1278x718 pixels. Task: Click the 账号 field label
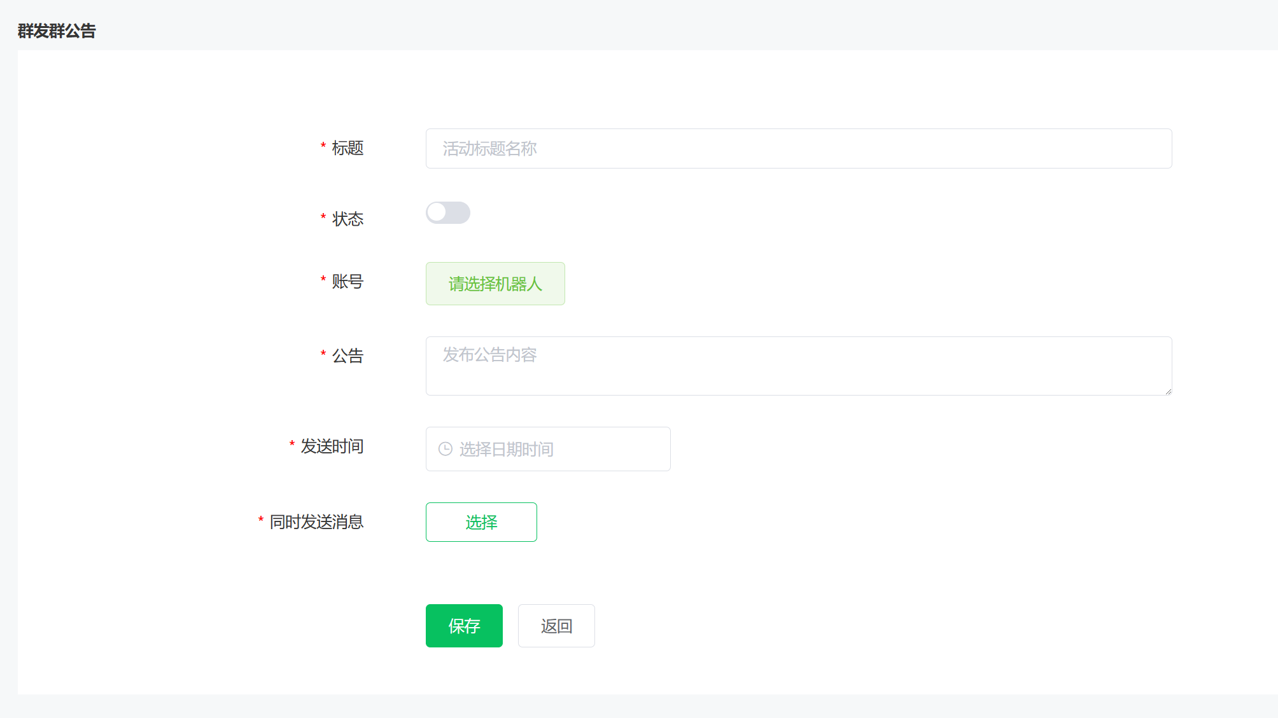click(x=348, y=283)
